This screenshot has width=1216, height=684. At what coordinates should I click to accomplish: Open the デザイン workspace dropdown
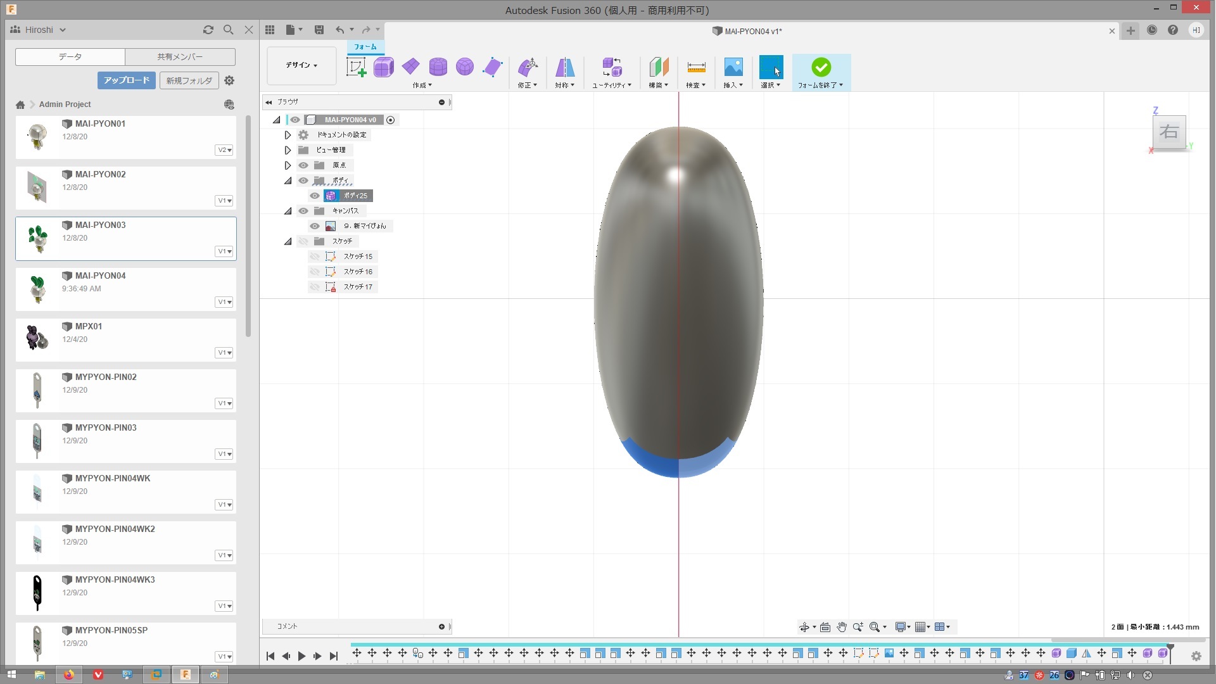tap(301, 65)
